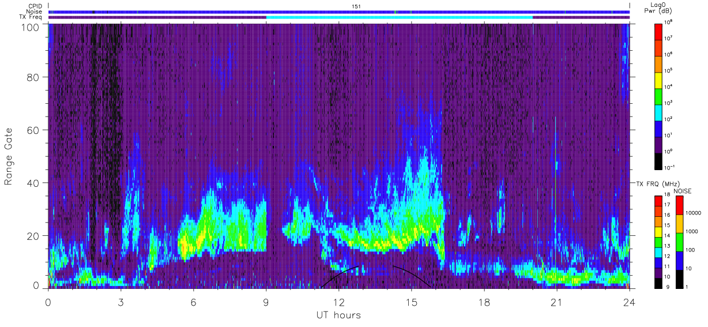Click the 12 tick on UT hours axis
This screenshot has height=327, width=708.
339,302
